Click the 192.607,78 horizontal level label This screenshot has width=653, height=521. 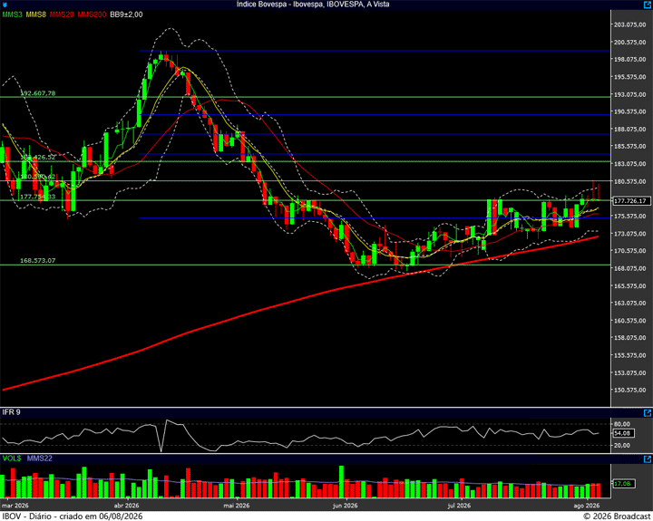[38, 93]
